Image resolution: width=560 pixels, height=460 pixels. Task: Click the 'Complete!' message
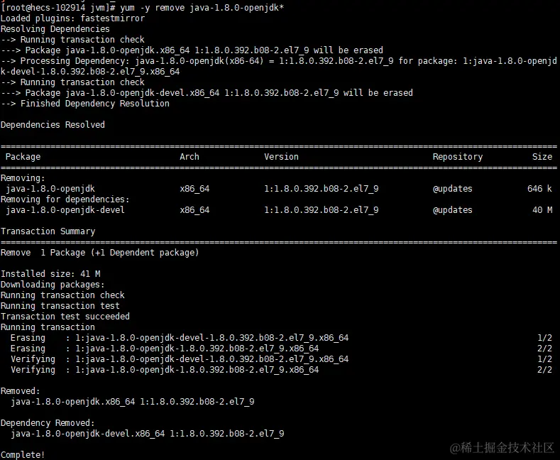tap(22, 454)
